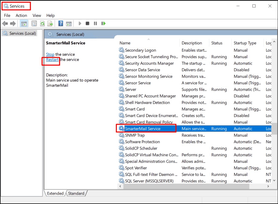The height and width of the screenshot is (204, 278).
Task: Click gear icon beside Software Protection
Action: click(122, 141)
